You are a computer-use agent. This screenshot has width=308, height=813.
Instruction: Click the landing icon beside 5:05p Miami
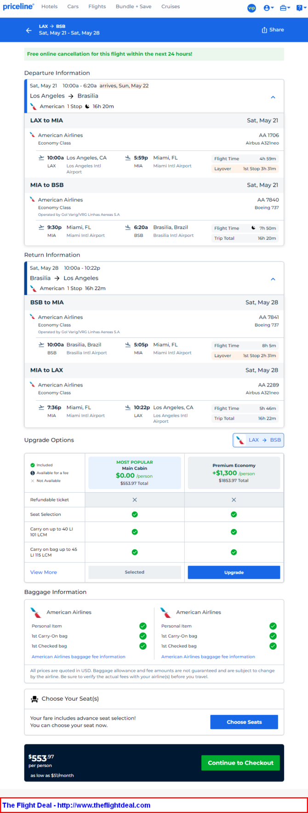point(128,345)
